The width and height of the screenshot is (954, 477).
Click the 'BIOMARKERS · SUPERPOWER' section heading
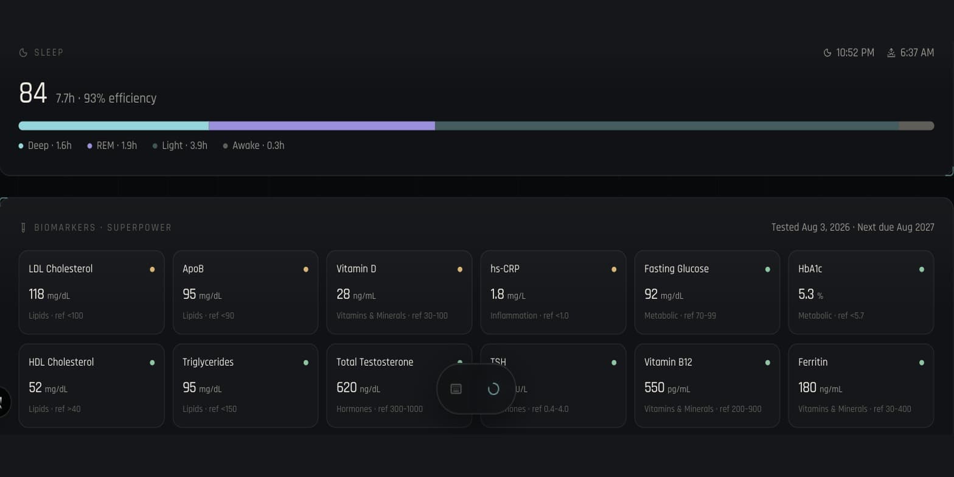[103, 228]
